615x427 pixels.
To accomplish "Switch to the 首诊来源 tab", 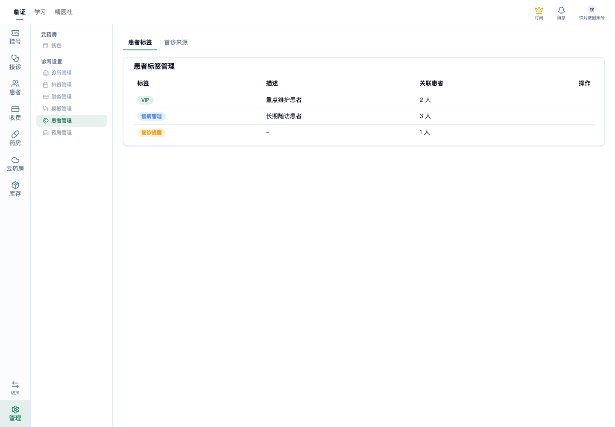I will click(x=176, y=42).
